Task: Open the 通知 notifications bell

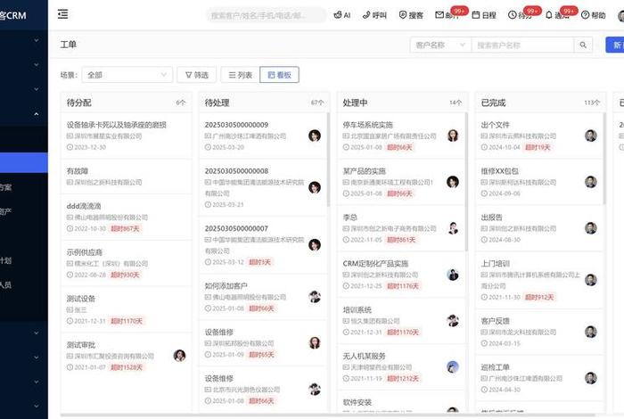Action: point(557,15)
